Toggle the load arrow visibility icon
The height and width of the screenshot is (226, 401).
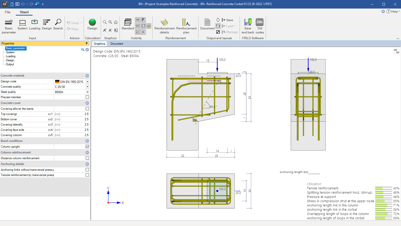143,32
